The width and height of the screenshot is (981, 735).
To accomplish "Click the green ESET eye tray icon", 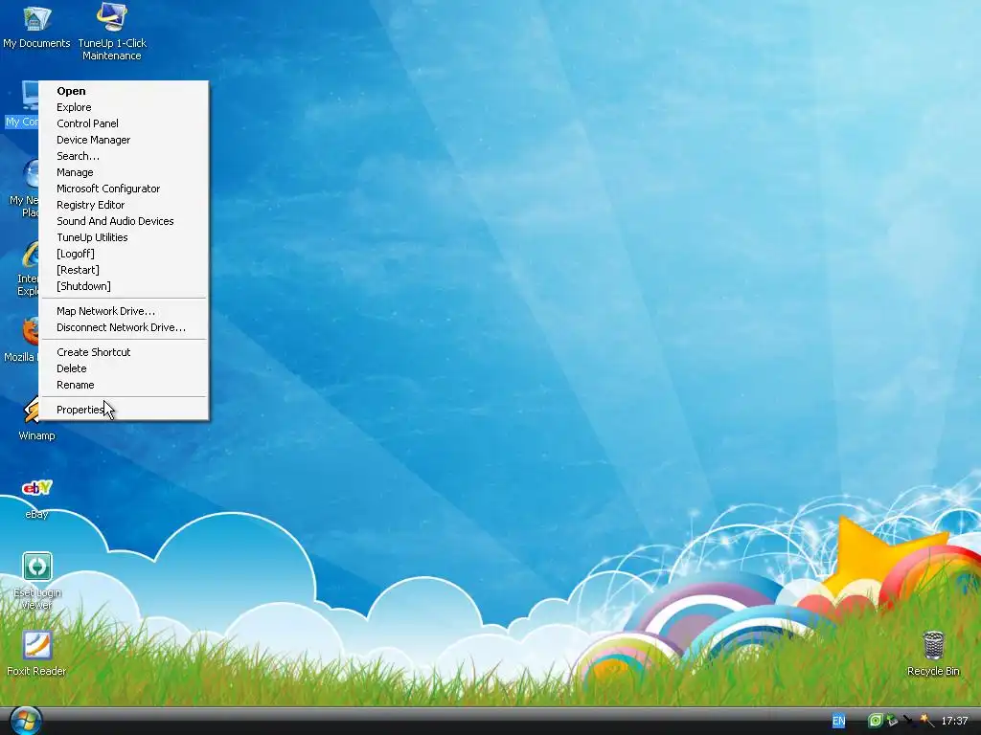I will pyautogui.click(x=875, y=721).
